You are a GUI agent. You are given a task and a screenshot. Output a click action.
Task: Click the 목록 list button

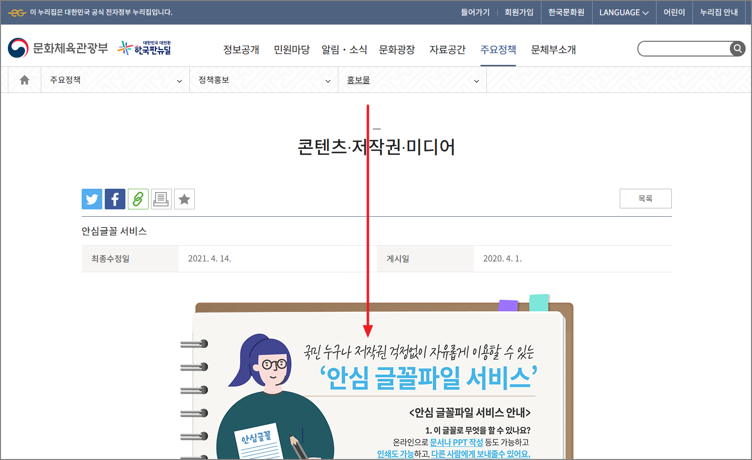point(645,199)
